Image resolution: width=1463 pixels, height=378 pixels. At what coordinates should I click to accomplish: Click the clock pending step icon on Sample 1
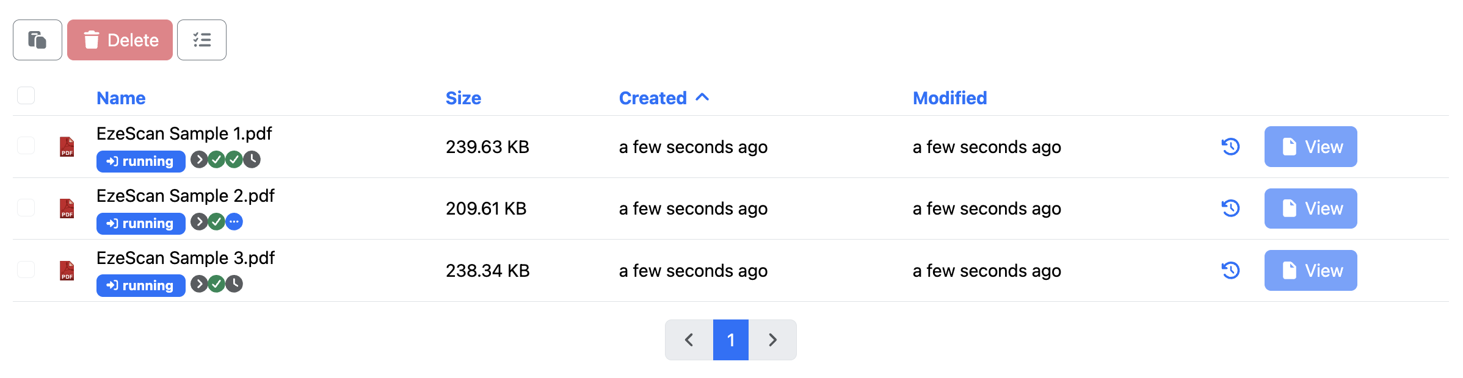click(x=252, y=160)
